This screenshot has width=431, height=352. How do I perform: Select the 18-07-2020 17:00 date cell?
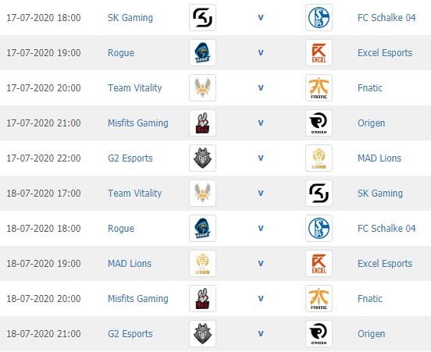(44, 194)
